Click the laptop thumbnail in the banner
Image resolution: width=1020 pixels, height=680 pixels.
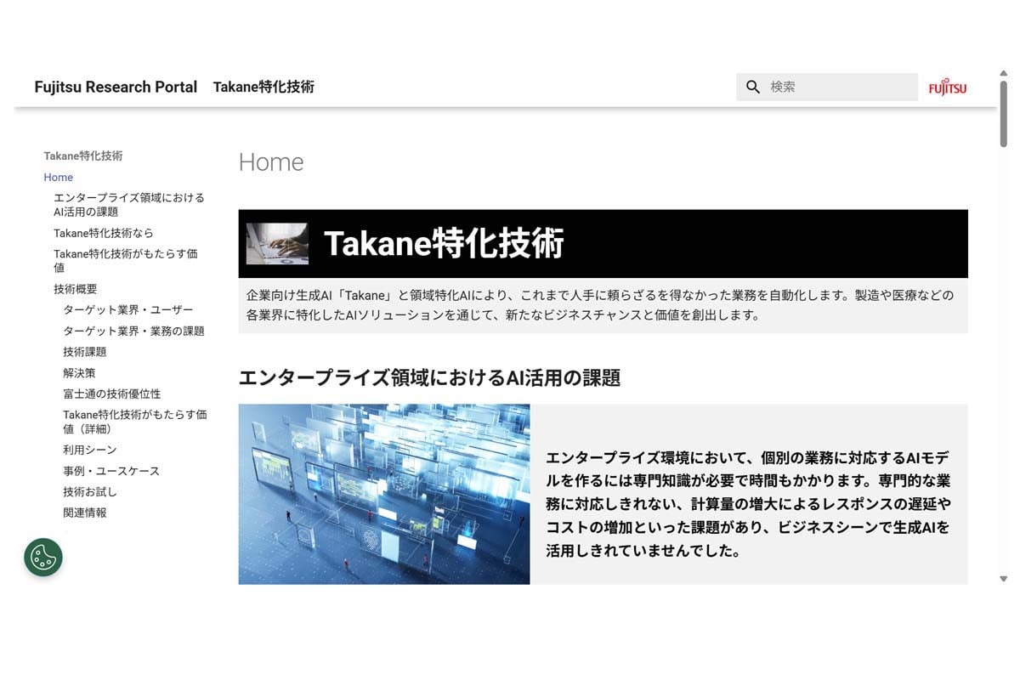(277, 244)
